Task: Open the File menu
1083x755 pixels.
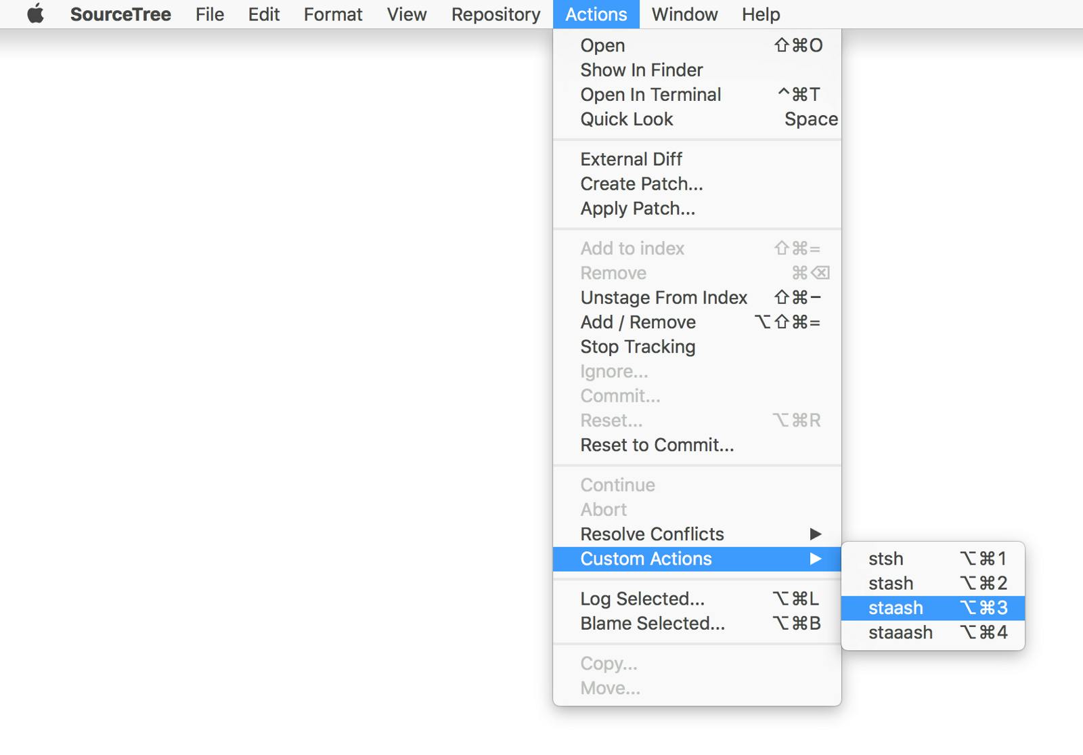Action: pos(209,14)
